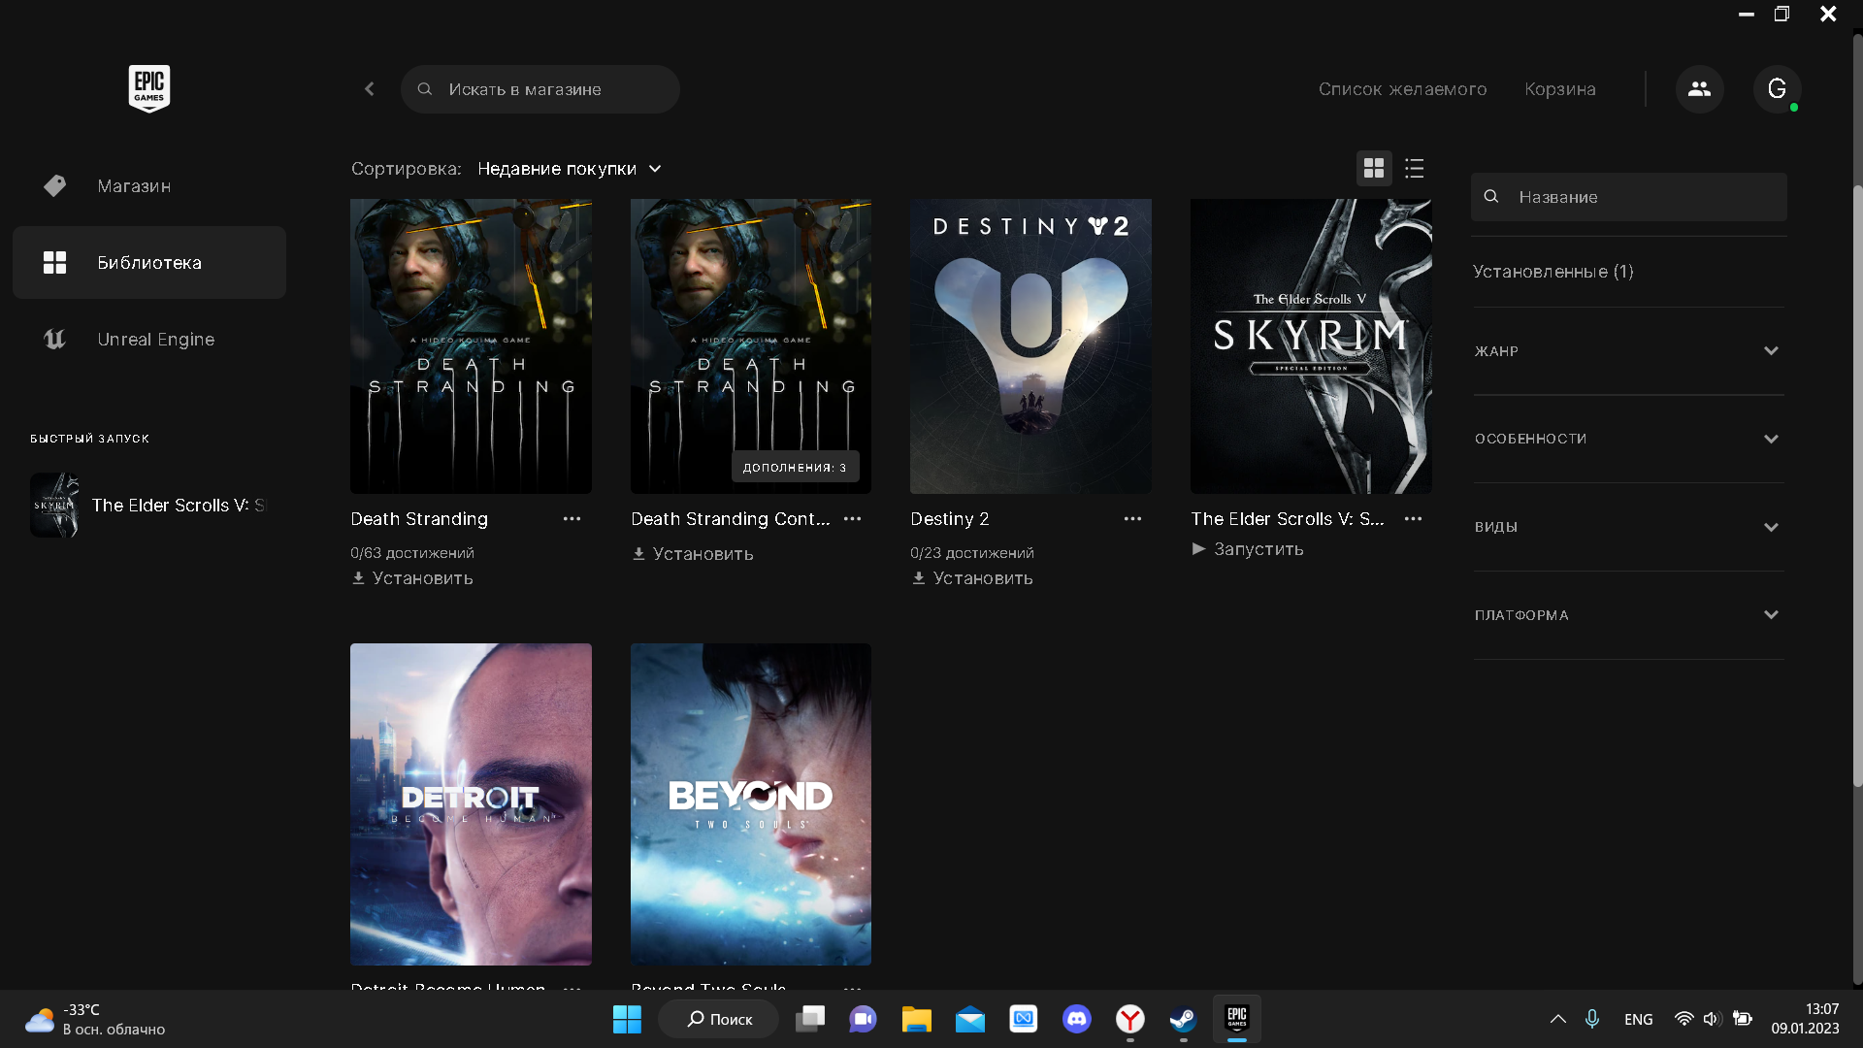Screen dimensions: 1863x1048
Task: Expand the ЖАНР filter
Action: click(1628, 351)
